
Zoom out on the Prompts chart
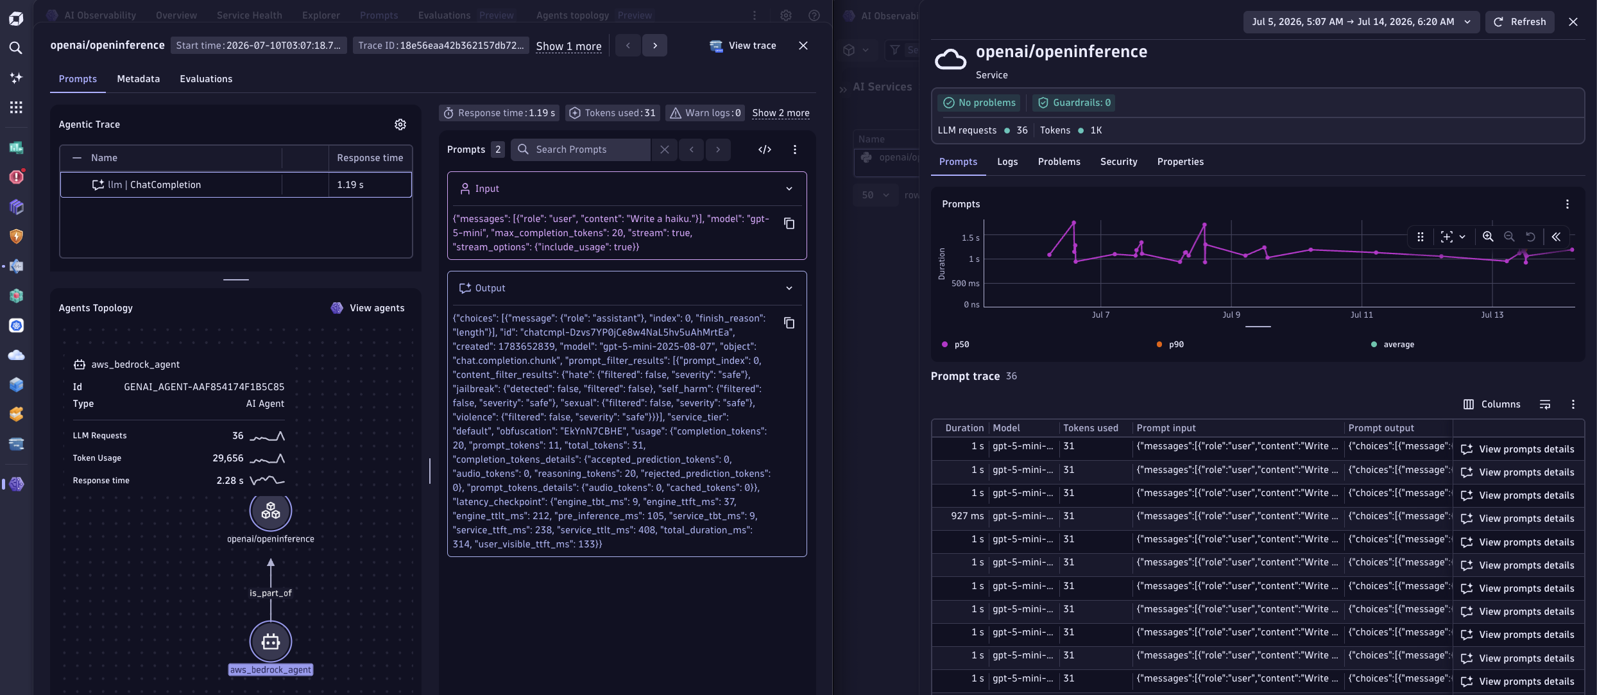point(1509,237)
